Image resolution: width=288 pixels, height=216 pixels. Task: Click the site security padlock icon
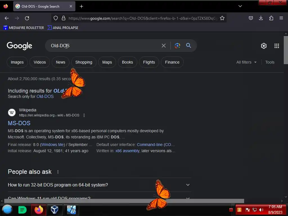(x=64, y=18)
